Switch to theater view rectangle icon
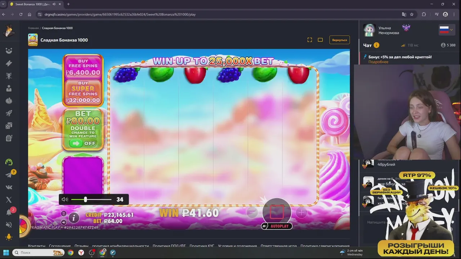 [x=320, y=40]
